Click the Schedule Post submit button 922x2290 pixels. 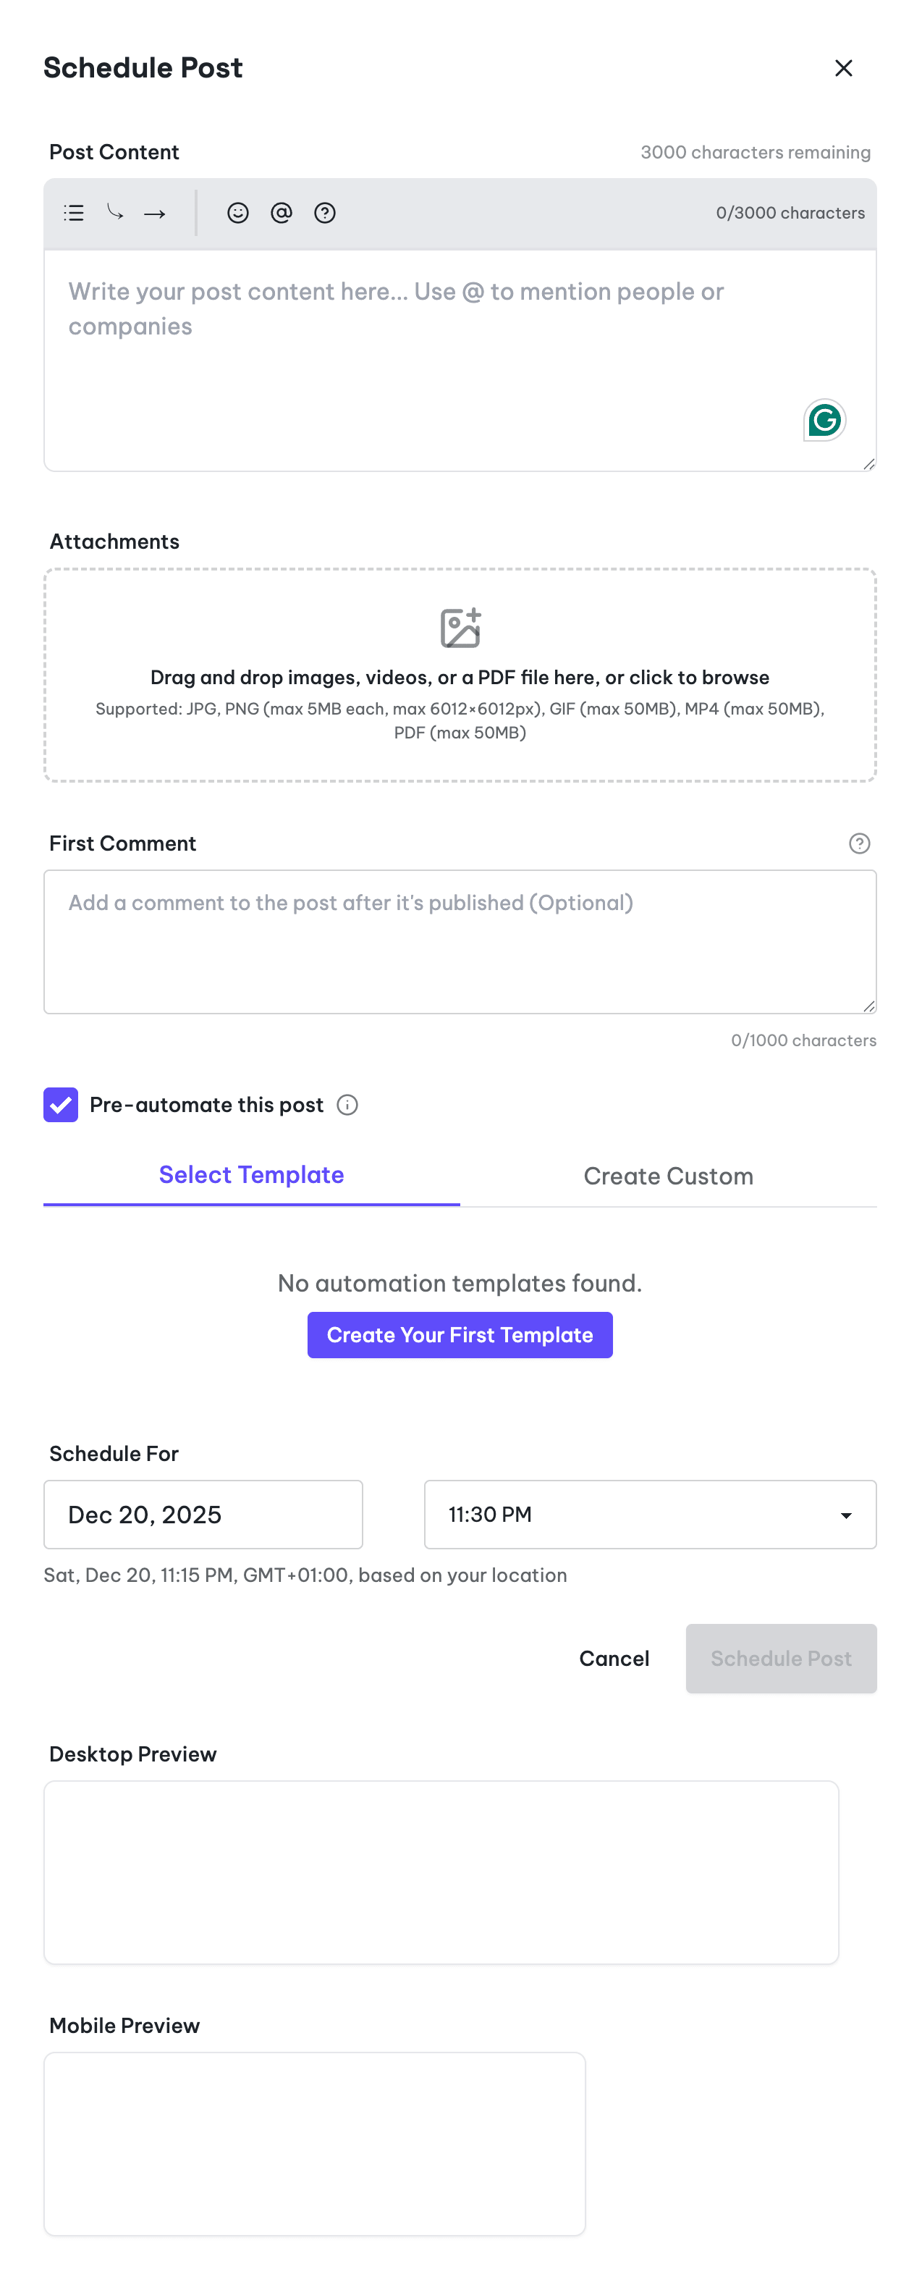coord(780,1658)
